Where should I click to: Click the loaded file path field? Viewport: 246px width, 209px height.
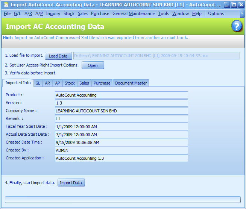156,56
